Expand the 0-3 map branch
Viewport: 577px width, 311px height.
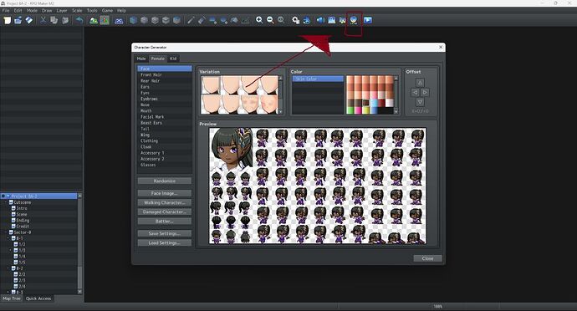[8, 293]
